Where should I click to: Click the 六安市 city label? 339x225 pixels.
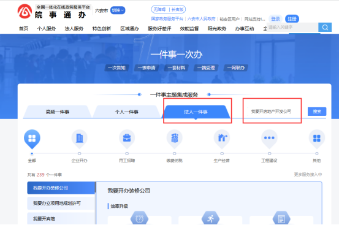[x=101, y=10]
